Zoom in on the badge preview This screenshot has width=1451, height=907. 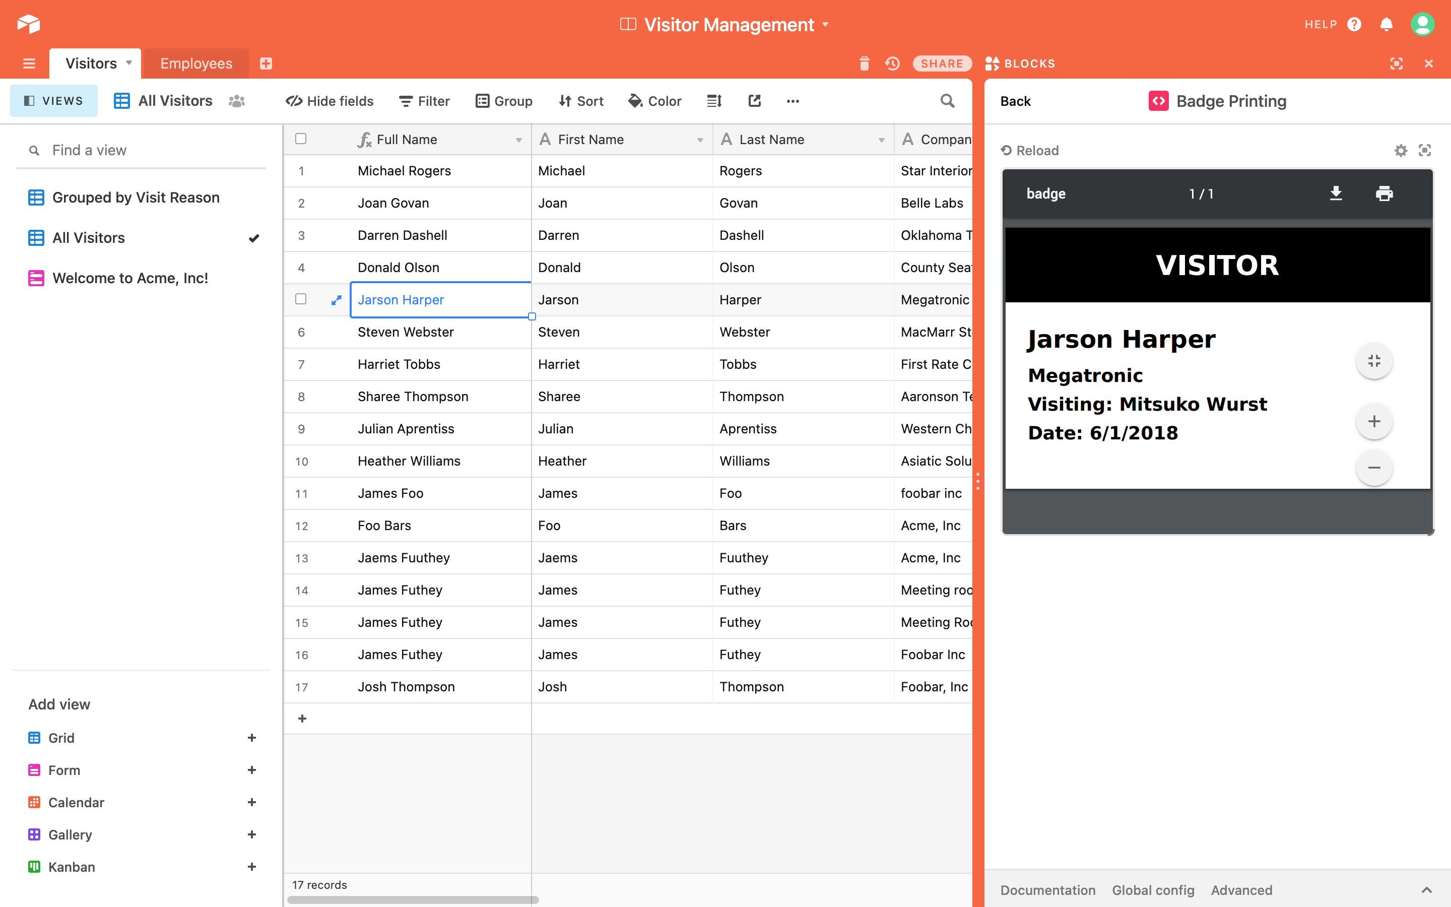click(x=1373, y=422)
